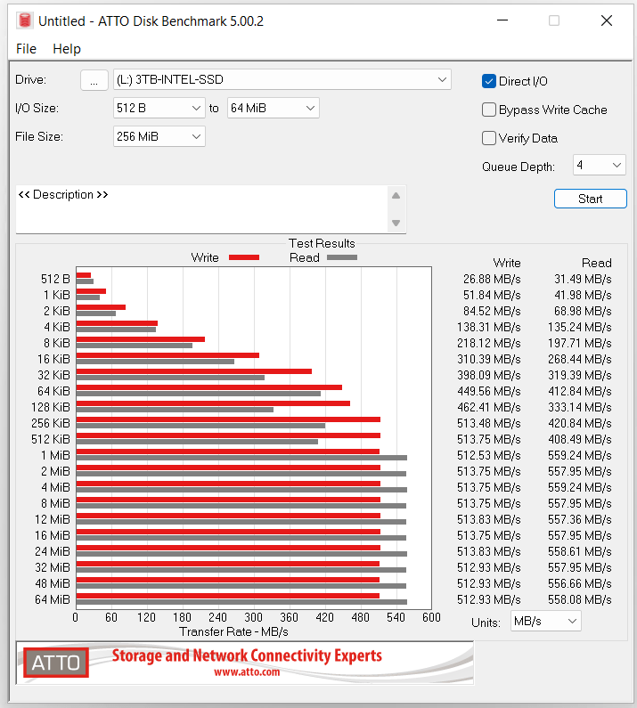Close the ATTO Disk Benchmark window
Screen dimensions: 637x708
tap(607, 20)
